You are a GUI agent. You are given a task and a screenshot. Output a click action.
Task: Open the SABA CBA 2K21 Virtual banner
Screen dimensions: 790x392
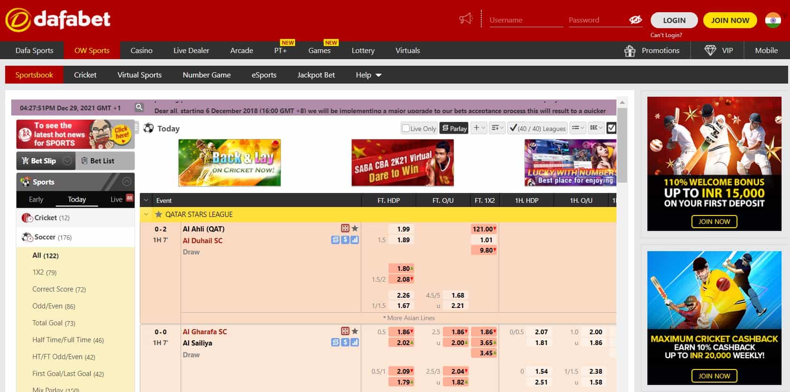pos(403,162)
